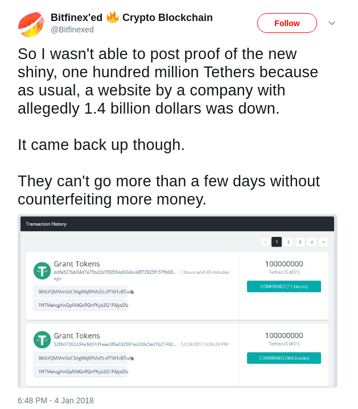Go to page 2 of transactions
This screenshot has width=358, height=409.
click(x=289, y=242)
